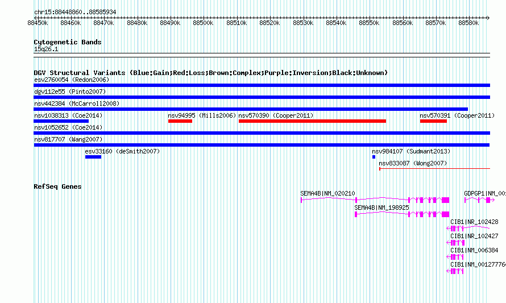
Task: Click the 88470k ruler tick label
Action: click(103, 23)
